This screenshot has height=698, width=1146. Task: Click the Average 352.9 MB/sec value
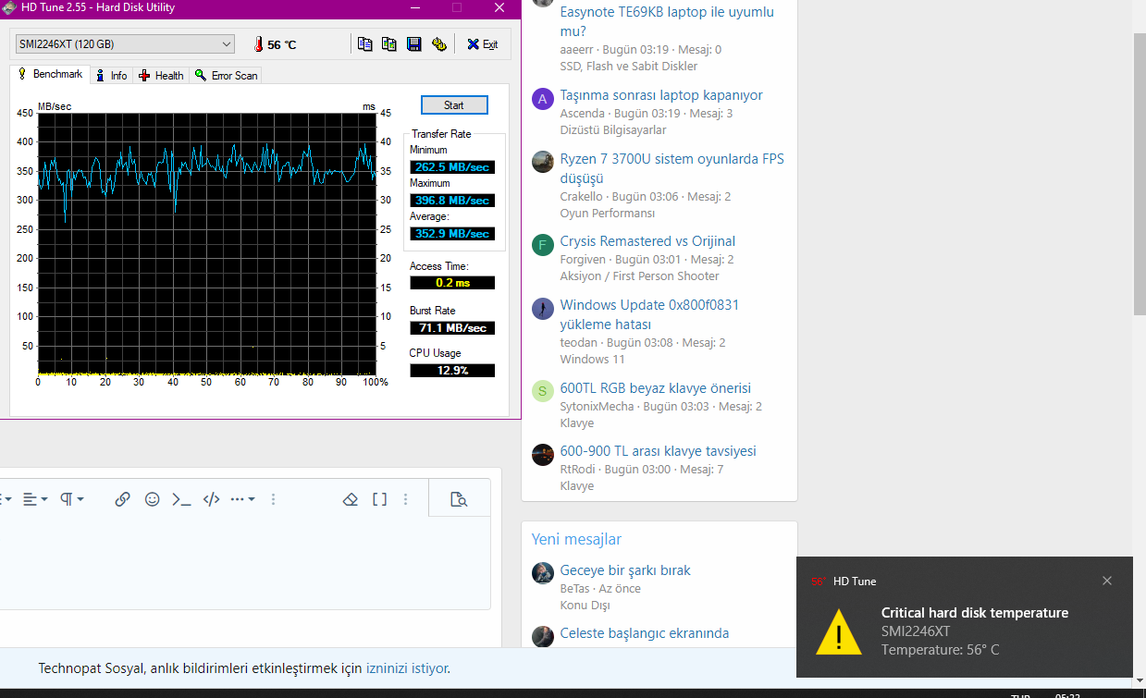coord(452,234)
